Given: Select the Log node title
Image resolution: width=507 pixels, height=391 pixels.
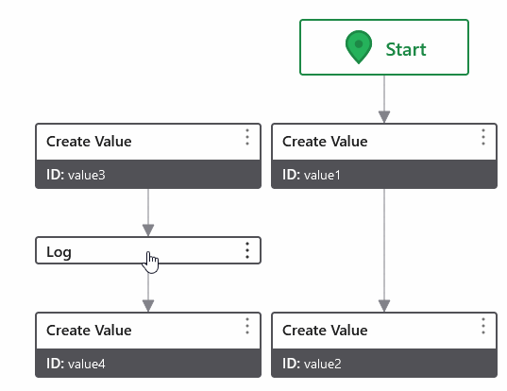Looking at the screenshot, I should tap(59, 252).
